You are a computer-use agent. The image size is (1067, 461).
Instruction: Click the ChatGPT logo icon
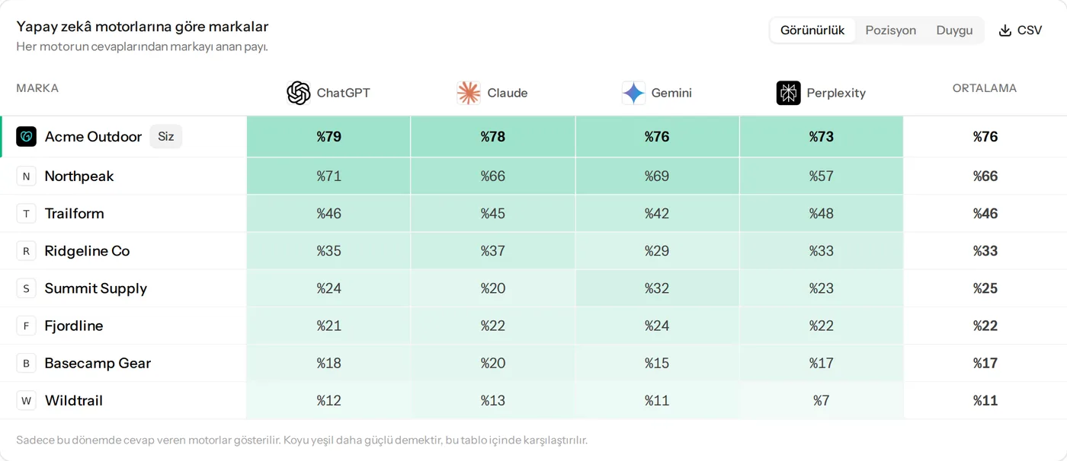[299, 93]
